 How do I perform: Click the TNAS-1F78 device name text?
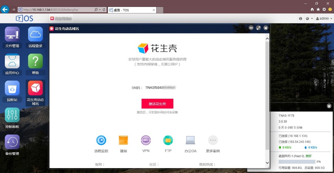[286, 116]
